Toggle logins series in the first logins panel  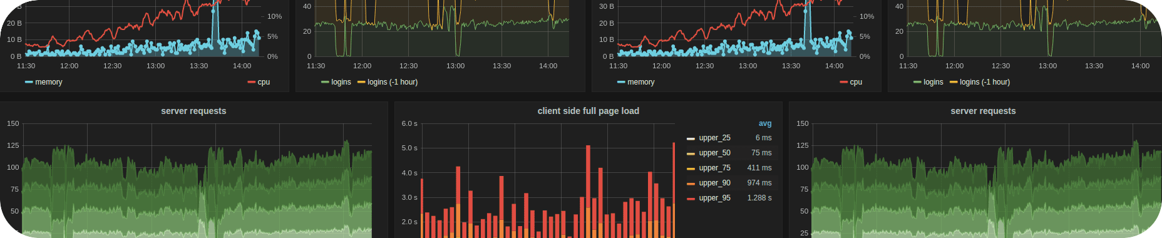pos(341,82)
